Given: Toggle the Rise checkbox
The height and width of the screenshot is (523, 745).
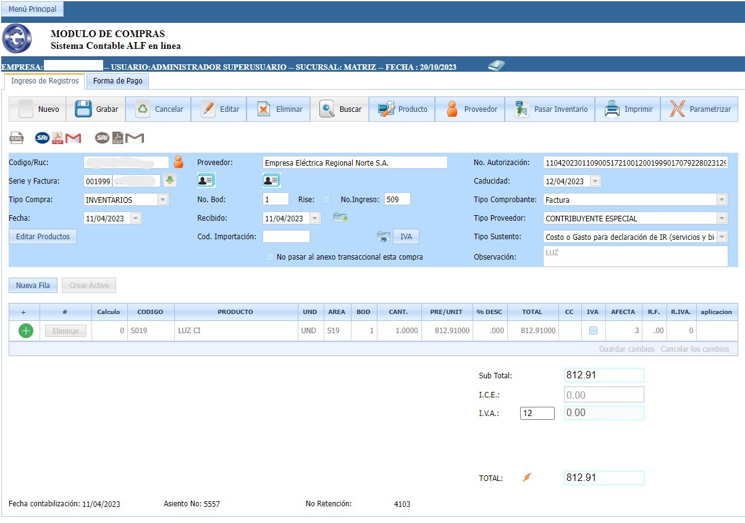Looking at the screenshot, I should pyautogui.click(x=326, y=200).
